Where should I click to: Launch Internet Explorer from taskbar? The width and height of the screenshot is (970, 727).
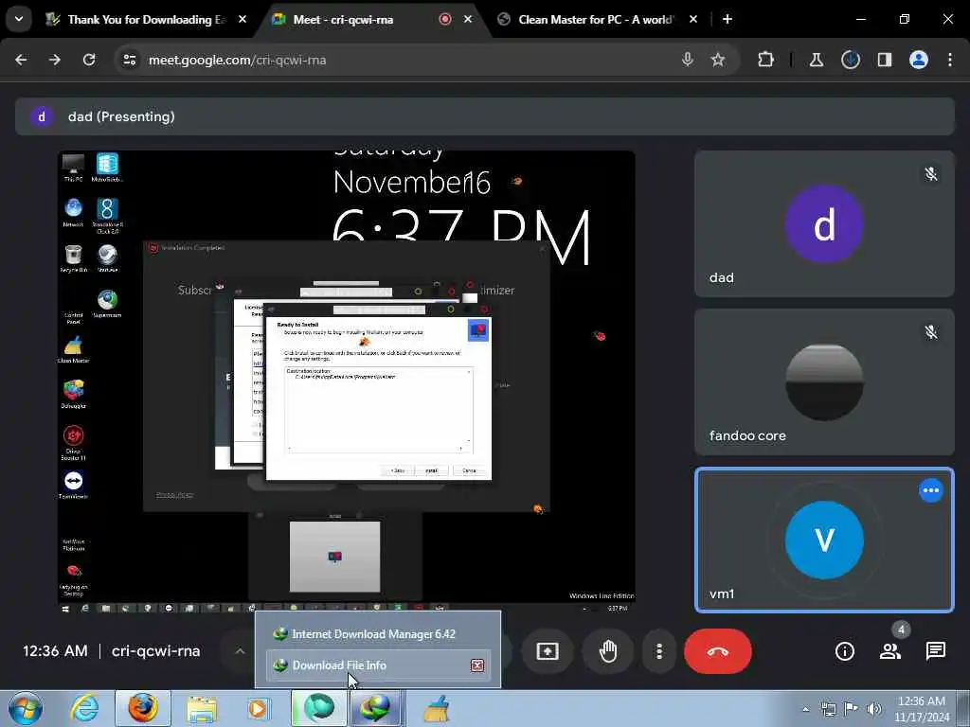point(84,708)
